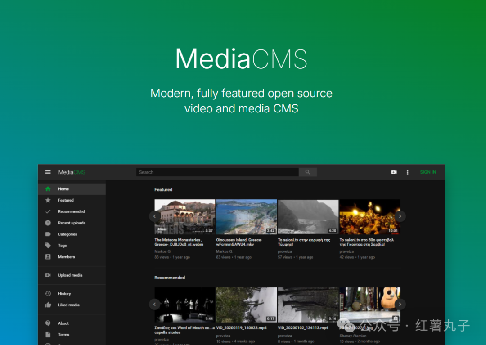Click the Tags icon in sidebar

pos(48,245)
